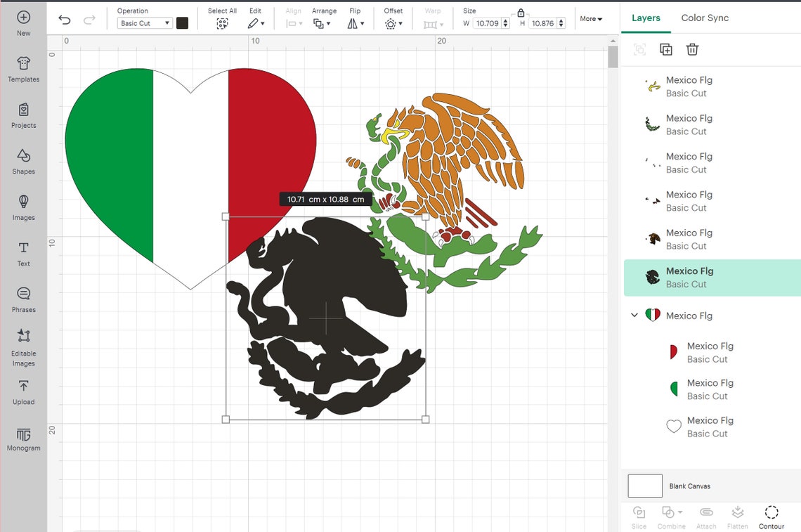Switch to the Color Sync tab
The image size is (801, 532).
(x=705, y=18)
